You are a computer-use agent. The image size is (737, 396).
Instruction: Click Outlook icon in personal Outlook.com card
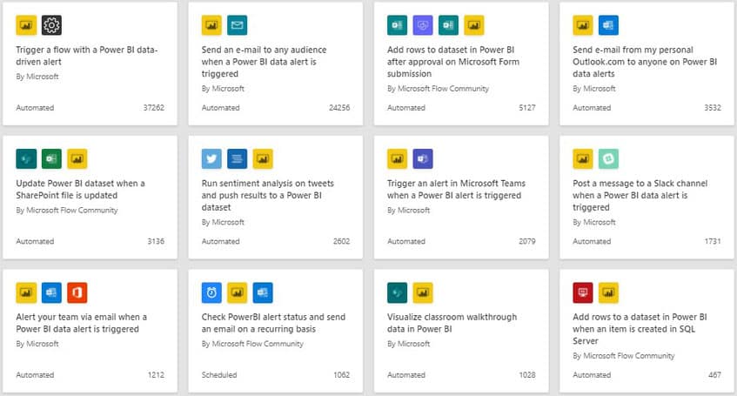608,25
